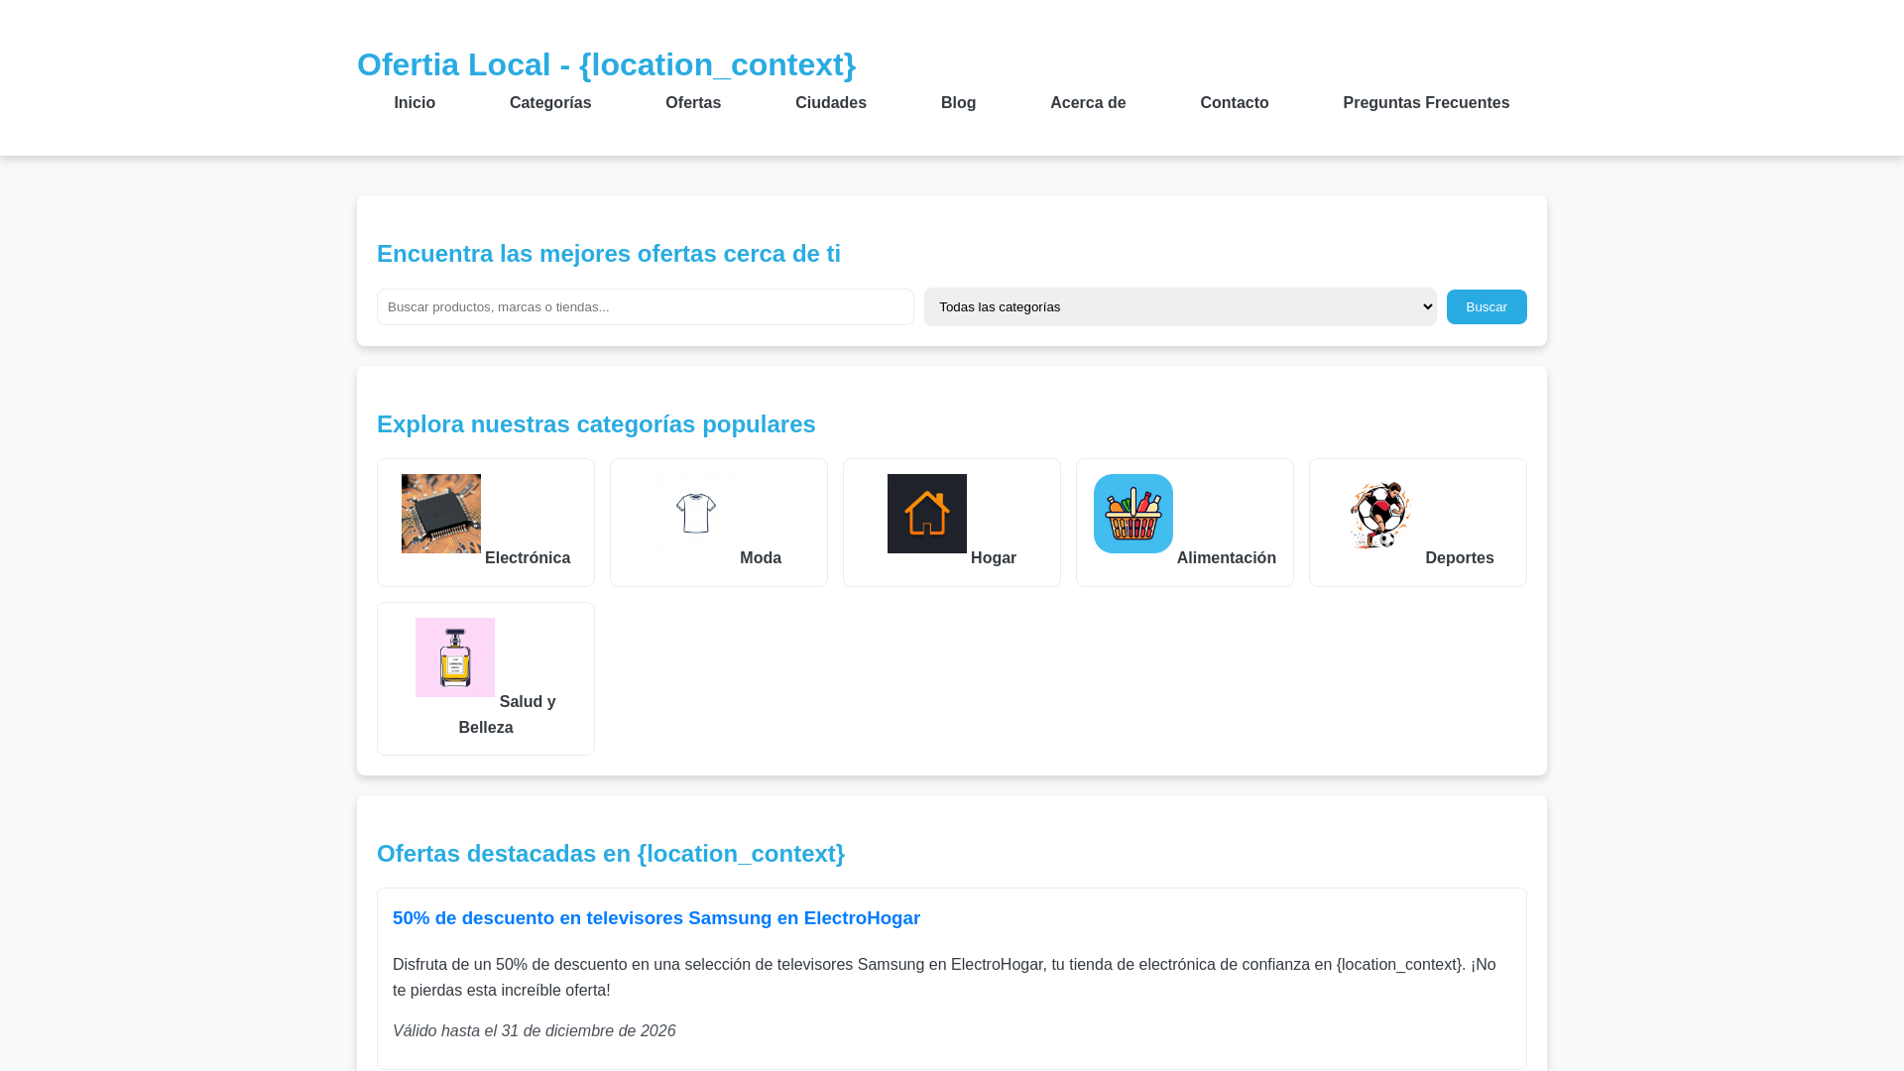Viewport: 1904px width, 1071px height.
Task: Open Preguntas Frecuentes nav item
Action: click(x=1426, y=103)
